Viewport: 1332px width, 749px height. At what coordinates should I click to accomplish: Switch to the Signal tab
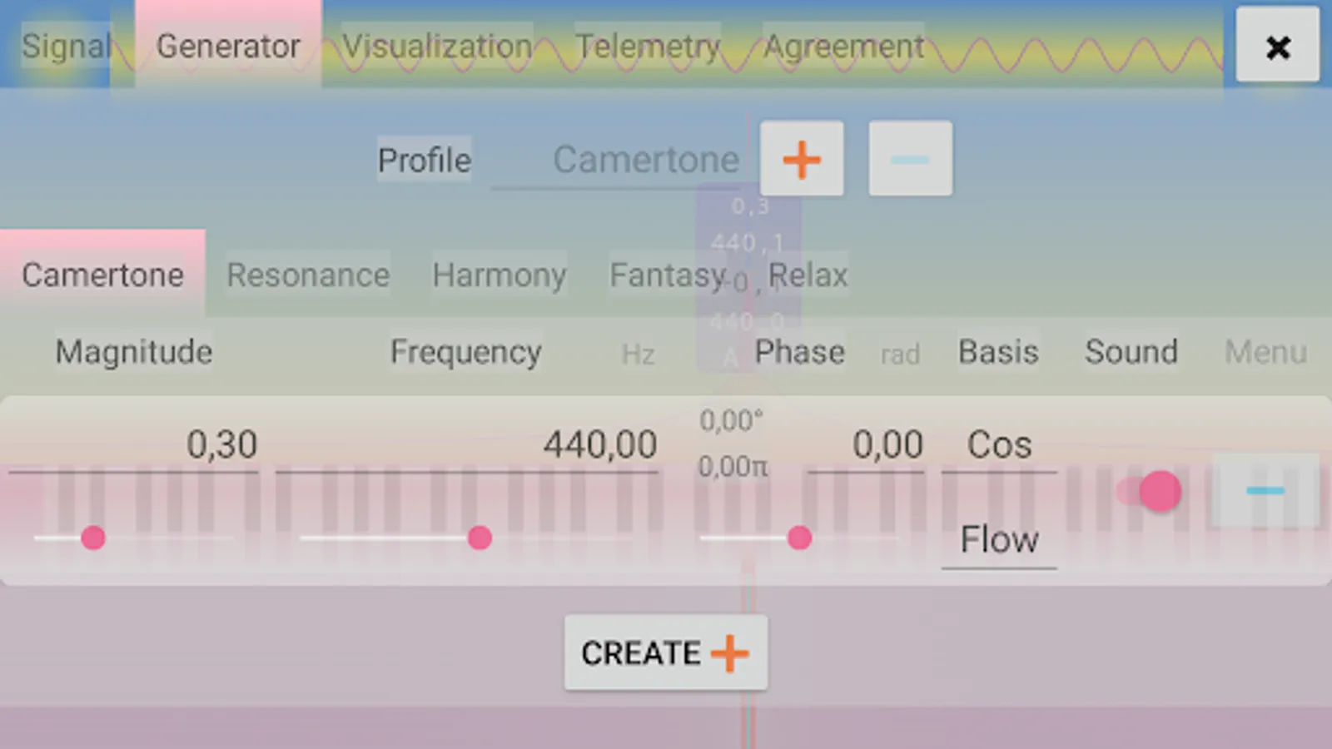[65, 47]
